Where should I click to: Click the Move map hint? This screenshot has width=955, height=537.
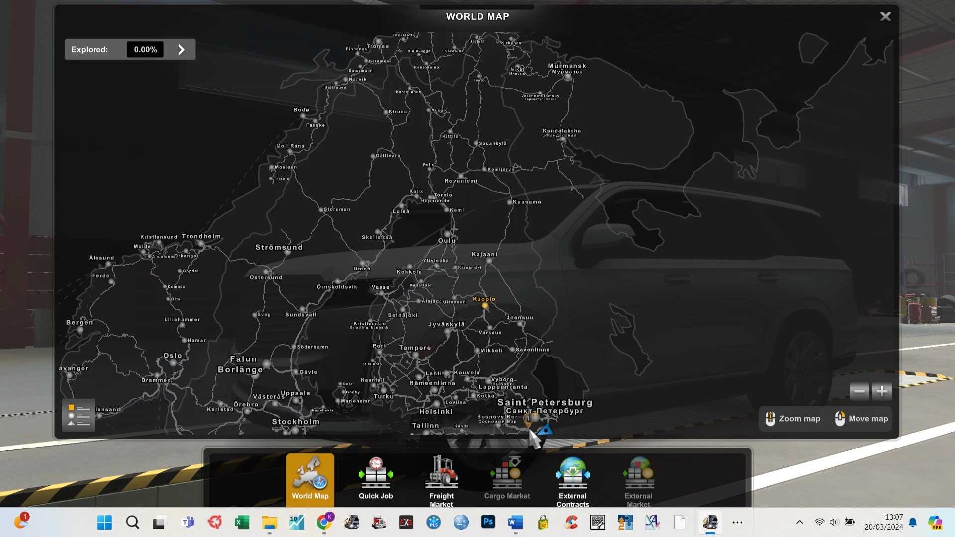pos(861,419)
